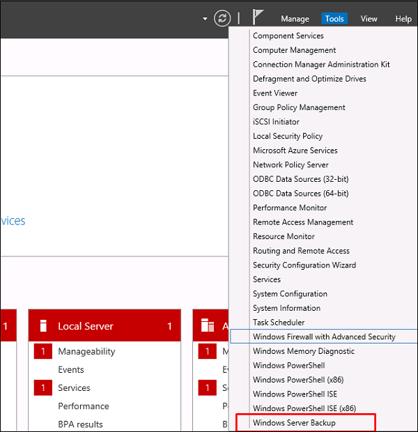The height and width of the screenshot is (432, 418).
Task: Launch iSCSI Initiator
Action: [276, 122]
